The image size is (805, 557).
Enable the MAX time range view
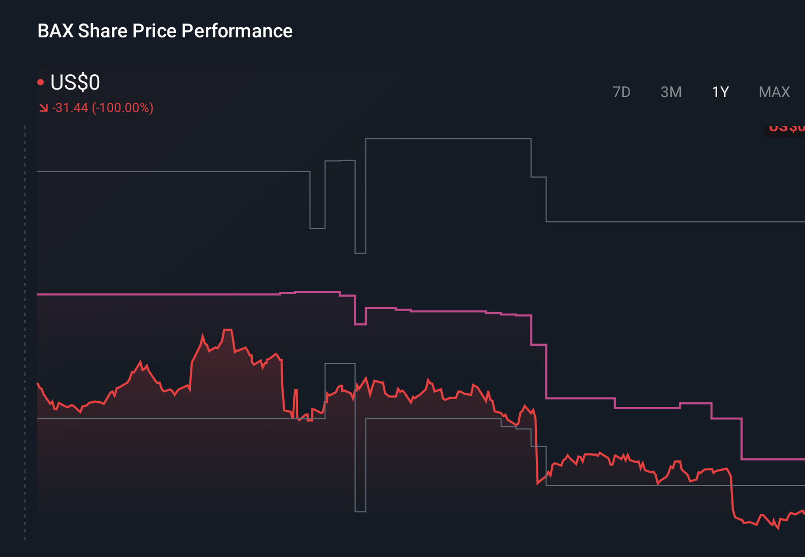pyautogui.click(x=774, y=92)
